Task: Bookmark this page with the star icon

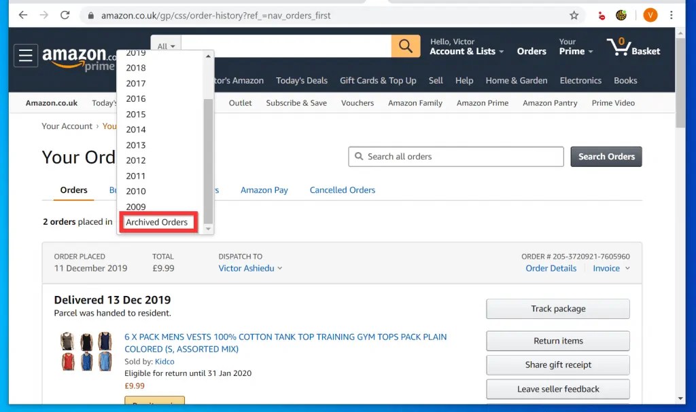Action: pos(574,16)
